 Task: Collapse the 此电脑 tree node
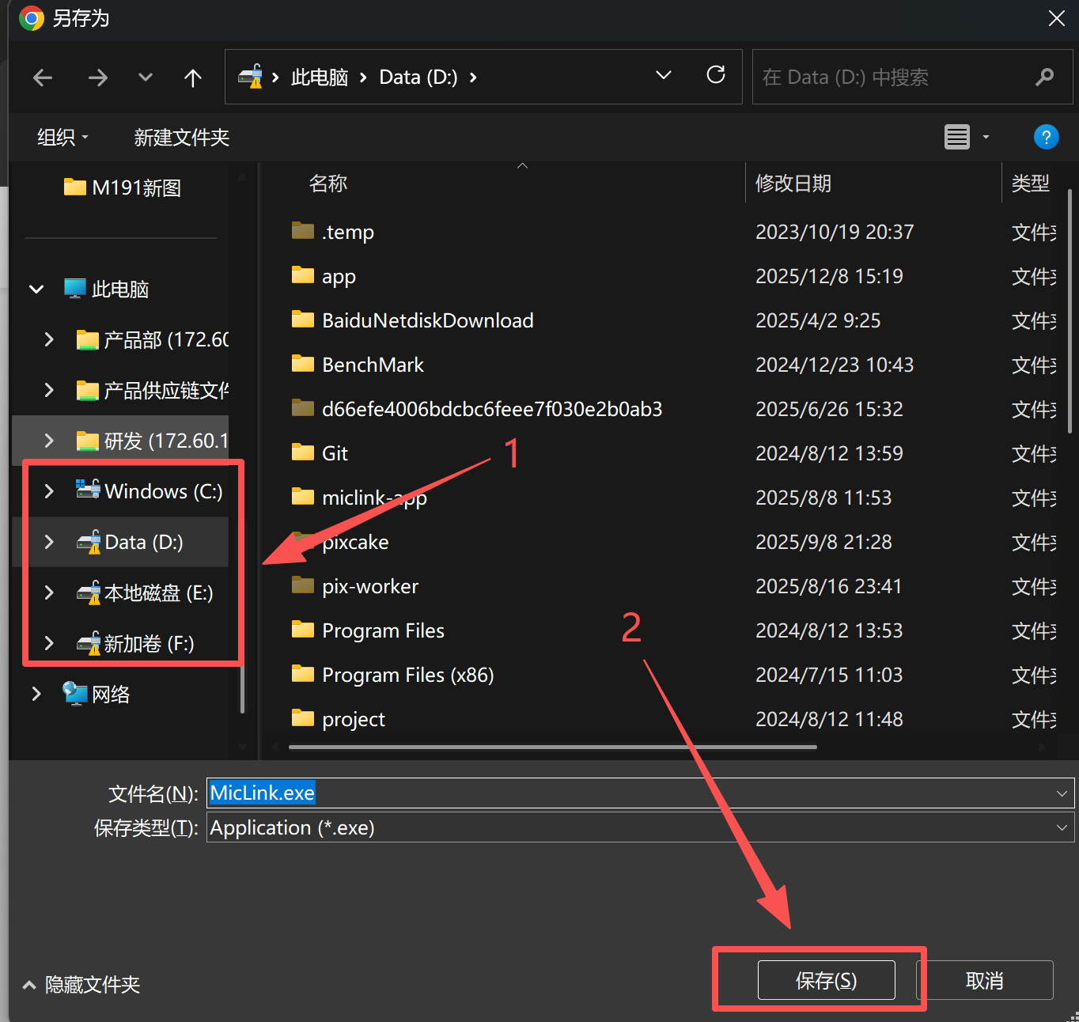(x=36, y=290)
